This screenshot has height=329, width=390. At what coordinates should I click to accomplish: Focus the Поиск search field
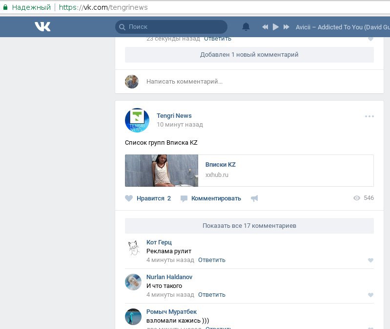tap(171, 27)
